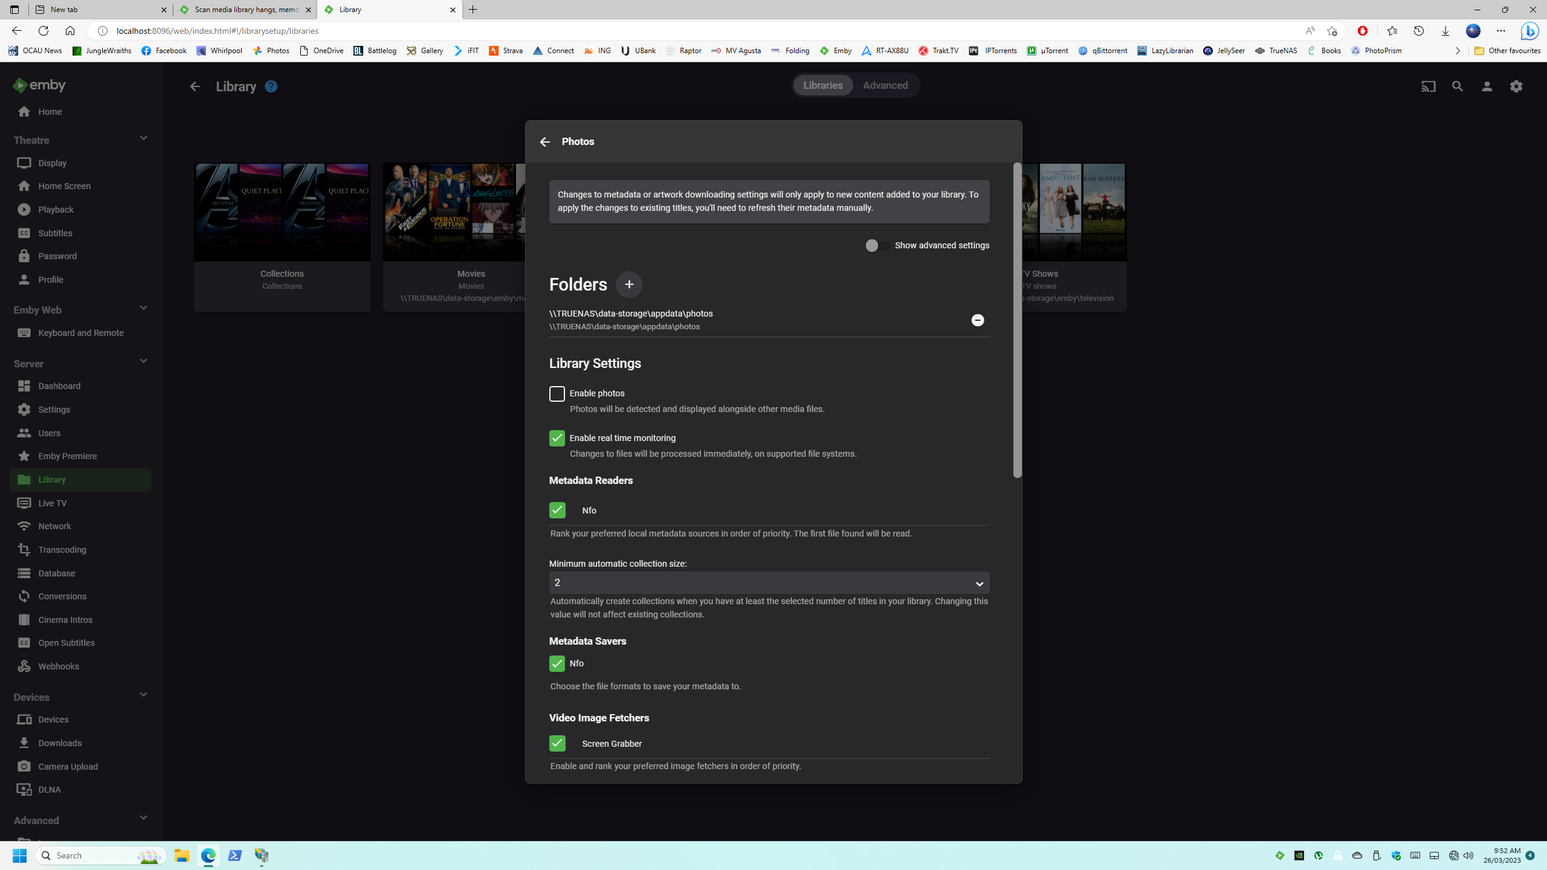The image size is (1547, 870).
Task: Switch to the Advanced tab
Action: pyautogui.click(x=885, y=85)
